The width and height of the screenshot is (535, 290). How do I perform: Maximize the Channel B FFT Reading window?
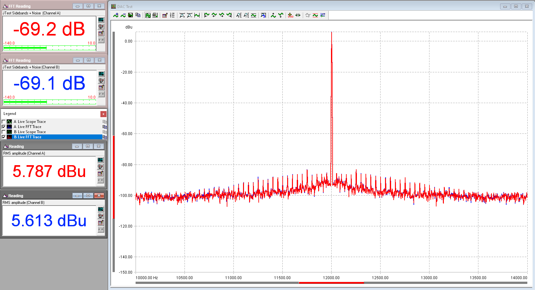click(89, 60)
